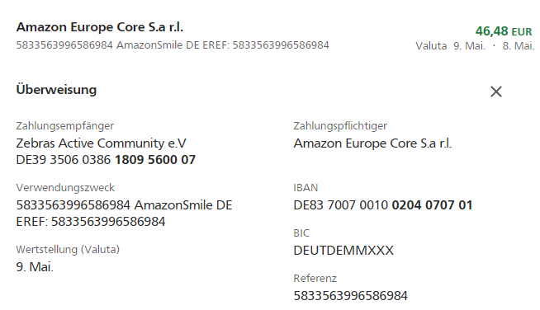
Task: Click the Zahlungsempfänger label
Action: pos(64,126)
